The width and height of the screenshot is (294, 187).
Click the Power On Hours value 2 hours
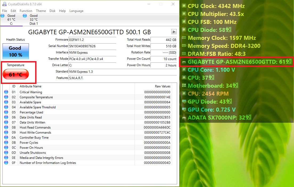(164, 65)
